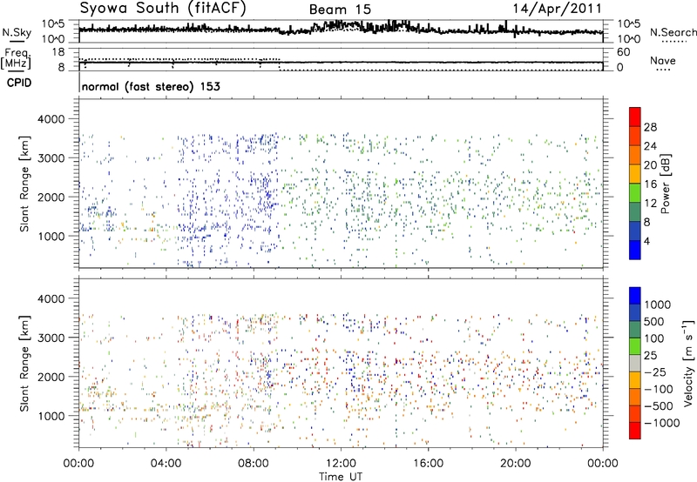Click the 'Velocity [m s⁻¹]' colorbar title
Image resolution: width=697 pixels, height=482 pixels.
click(x=688, y=363)
